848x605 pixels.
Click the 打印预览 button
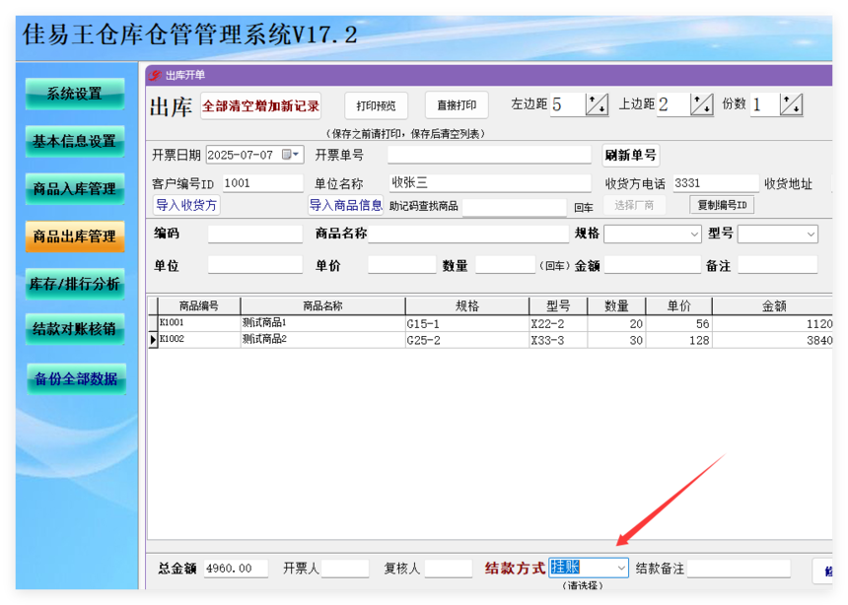376,105
